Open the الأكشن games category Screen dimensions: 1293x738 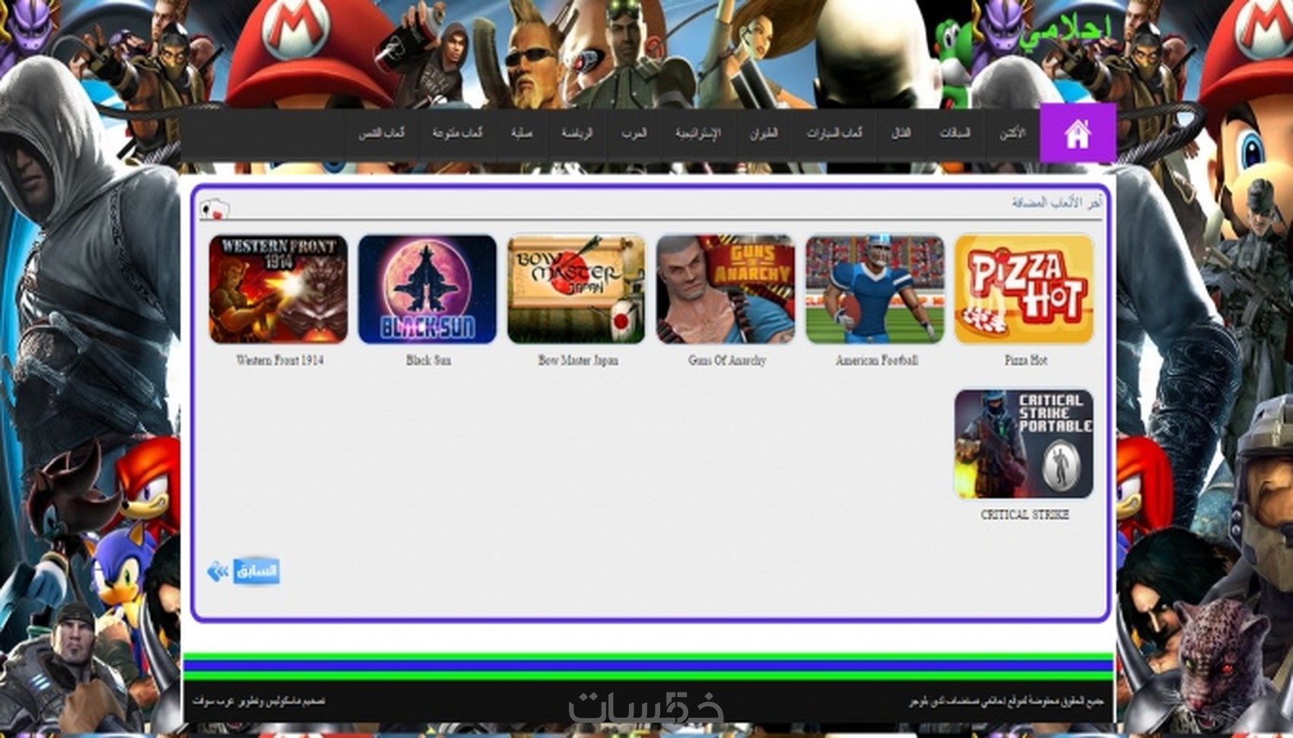1012,133
